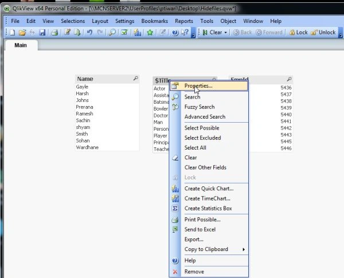The height and width of the screenshot is (278, 344).
Task: Open a file with the folder icon
Action: (22, 33)
